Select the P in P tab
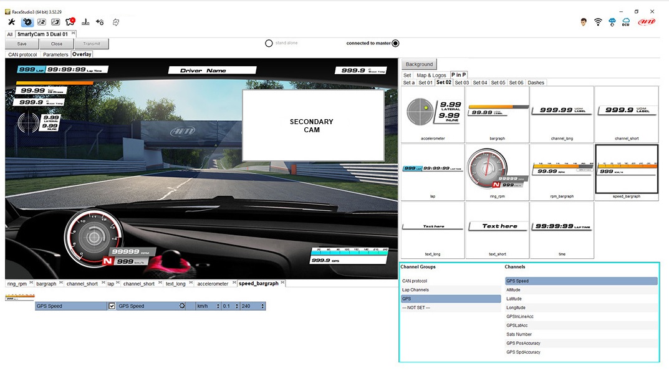The image size is (669, 373). coord(459,75)
